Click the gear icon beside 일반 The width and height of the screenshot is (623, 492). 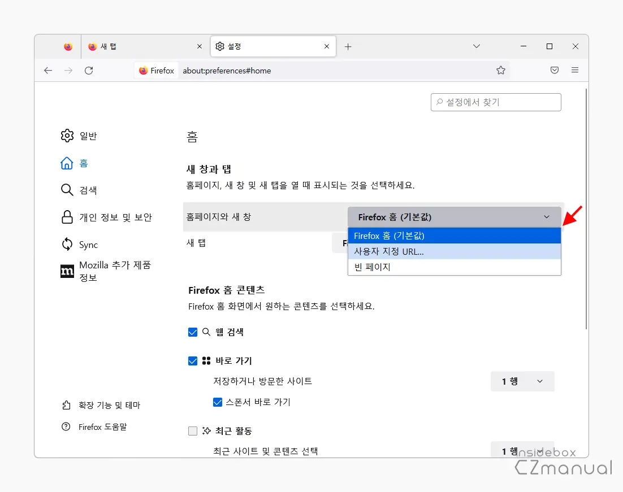(67, 136)
